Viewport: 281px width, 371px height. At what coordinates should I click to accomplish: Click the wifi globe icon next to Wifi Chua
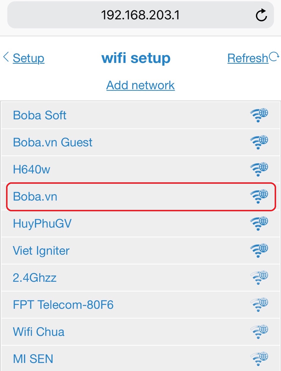click(x=259, y=332)
